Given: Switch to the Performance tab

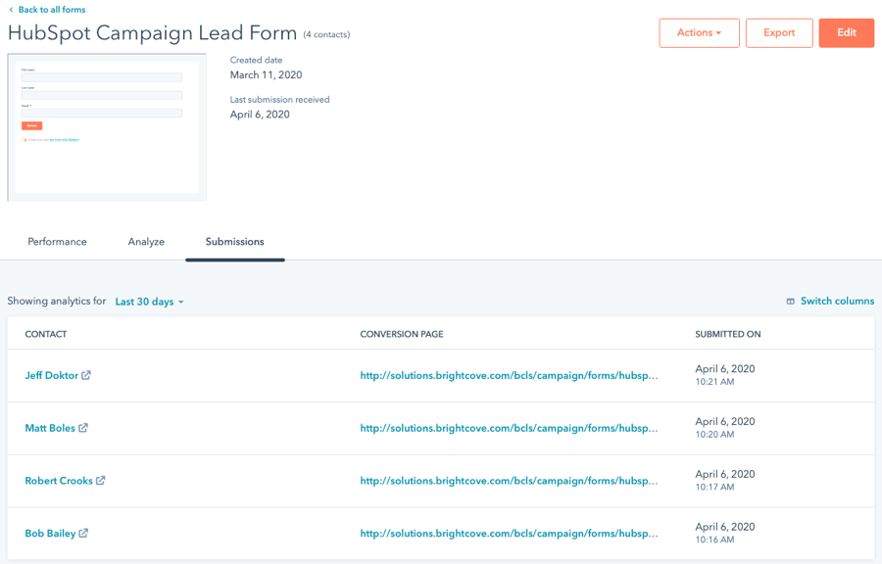Looking at the screenshot, I should coord(58,242).
